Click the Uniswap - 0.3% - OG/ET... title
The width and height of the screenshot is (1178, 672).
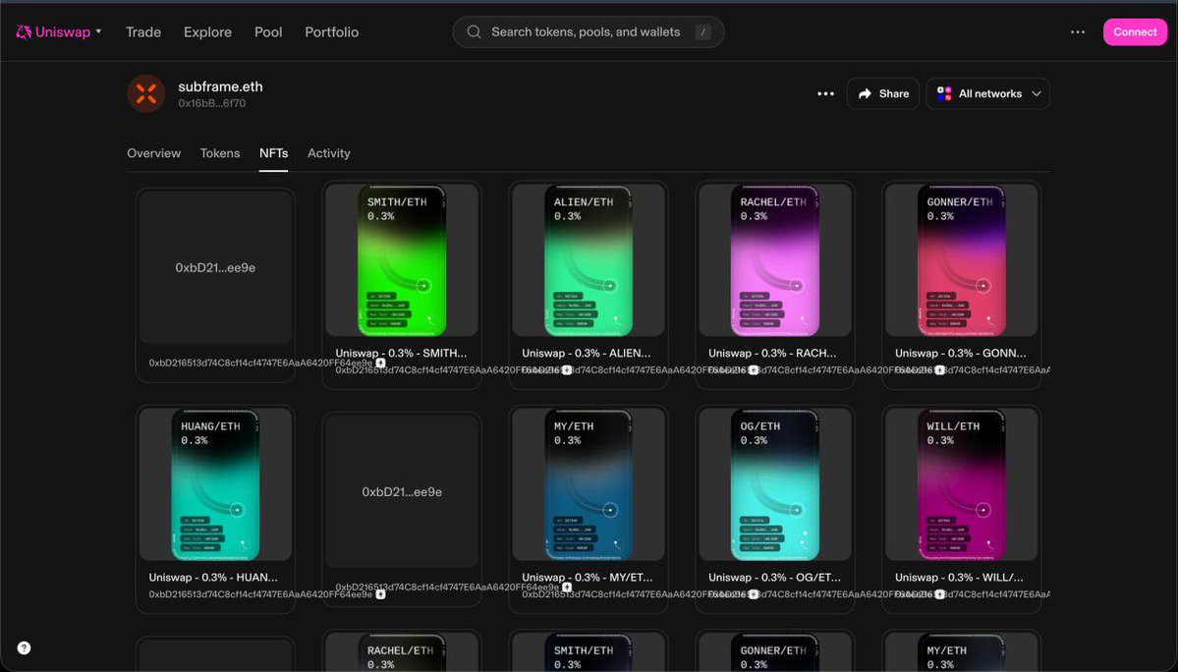[774, 578]
